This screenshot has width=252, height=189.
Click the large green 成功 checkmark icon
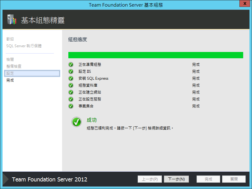coord(77,122)
